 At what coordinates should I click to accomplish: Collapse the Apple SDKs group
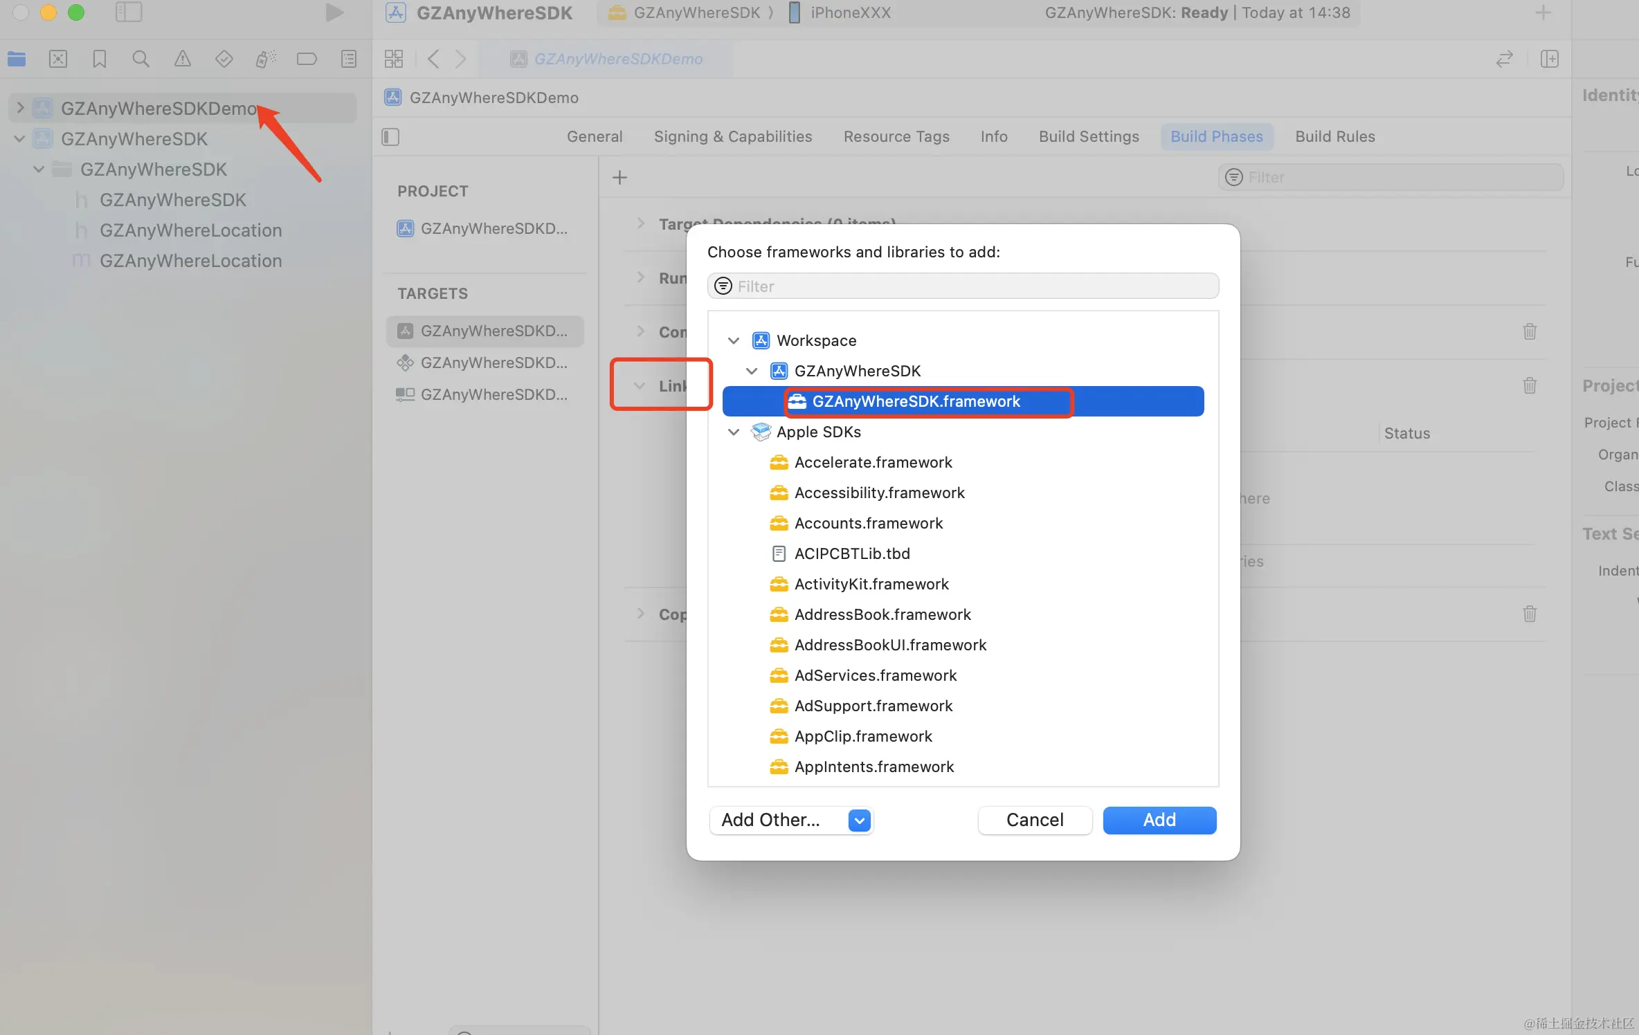click(734, 432)
